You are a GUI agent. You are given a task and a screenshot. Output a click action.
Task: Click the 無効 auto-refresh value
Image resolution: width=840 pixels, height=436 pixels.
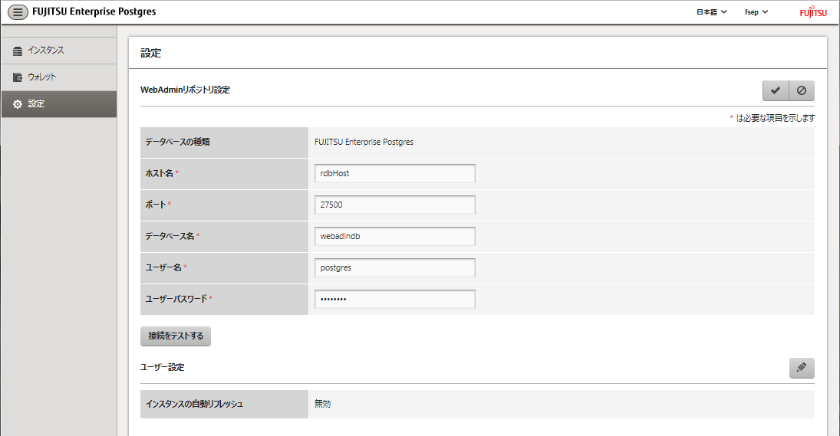322,404
